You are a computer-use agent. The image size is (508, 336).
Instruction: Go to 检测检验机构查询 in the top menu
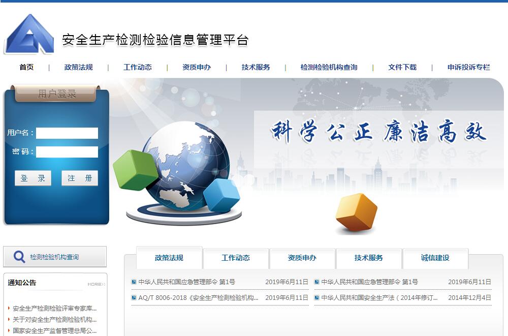329,67
